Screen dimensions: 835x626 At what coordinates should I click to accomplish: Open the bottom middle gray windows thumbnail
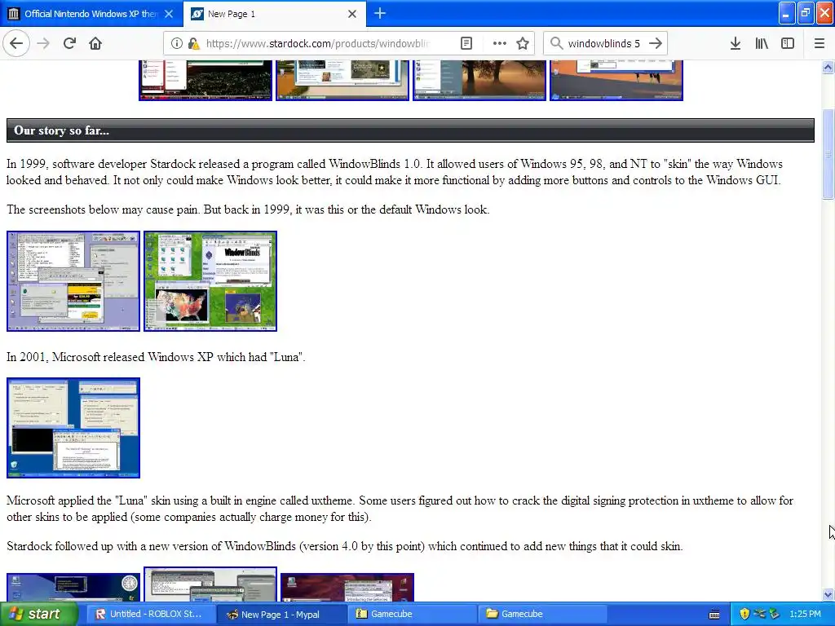tap(210, 584)
